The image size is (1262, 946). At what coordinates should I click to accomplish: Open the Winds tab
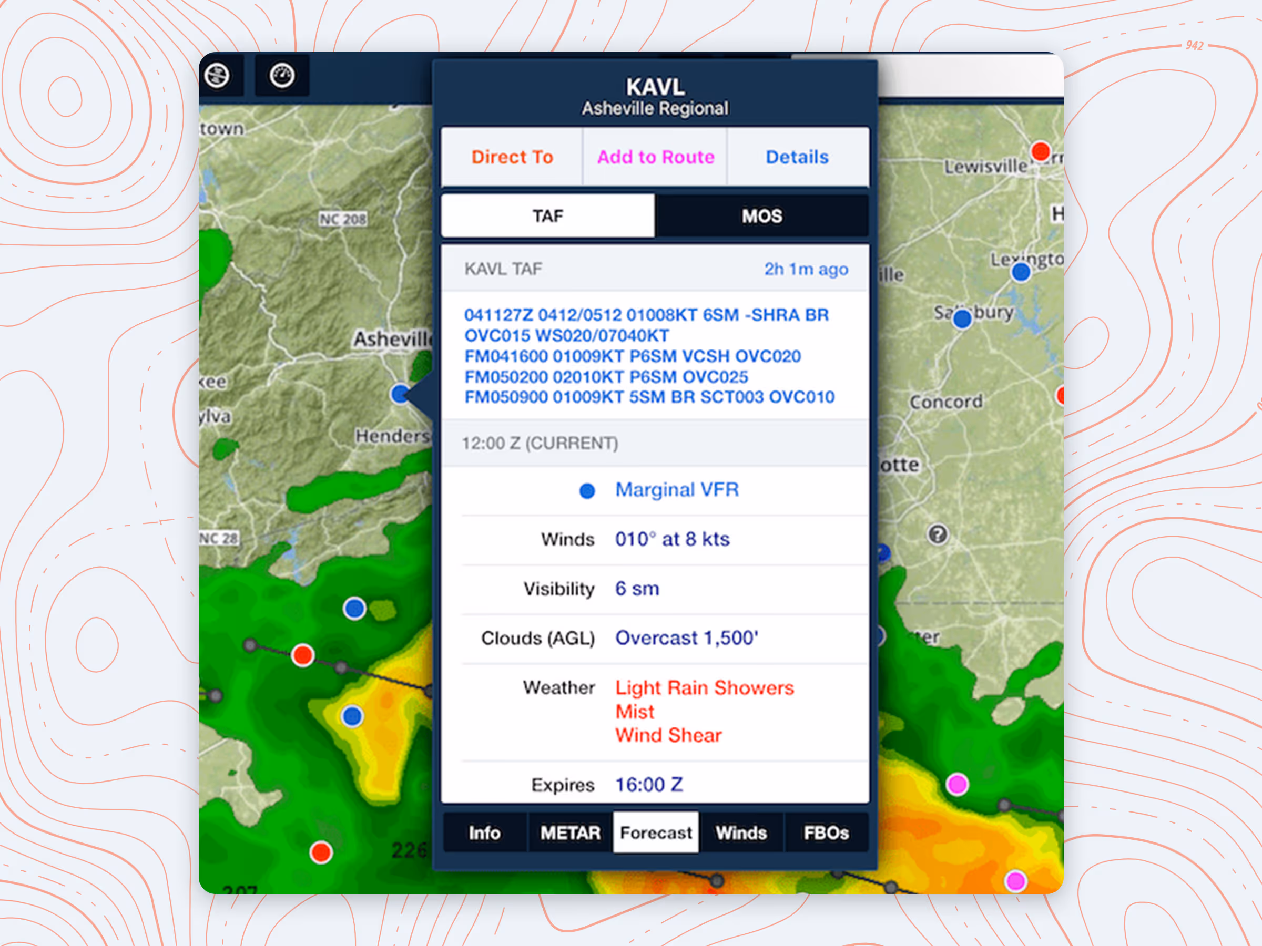[741, 832]
